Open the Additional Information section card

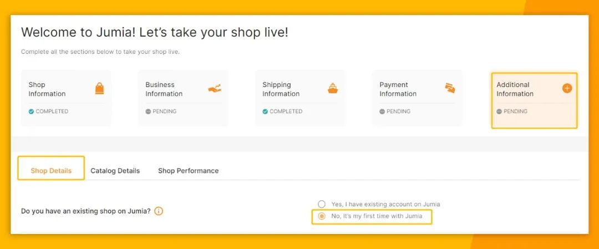(534, 100)
